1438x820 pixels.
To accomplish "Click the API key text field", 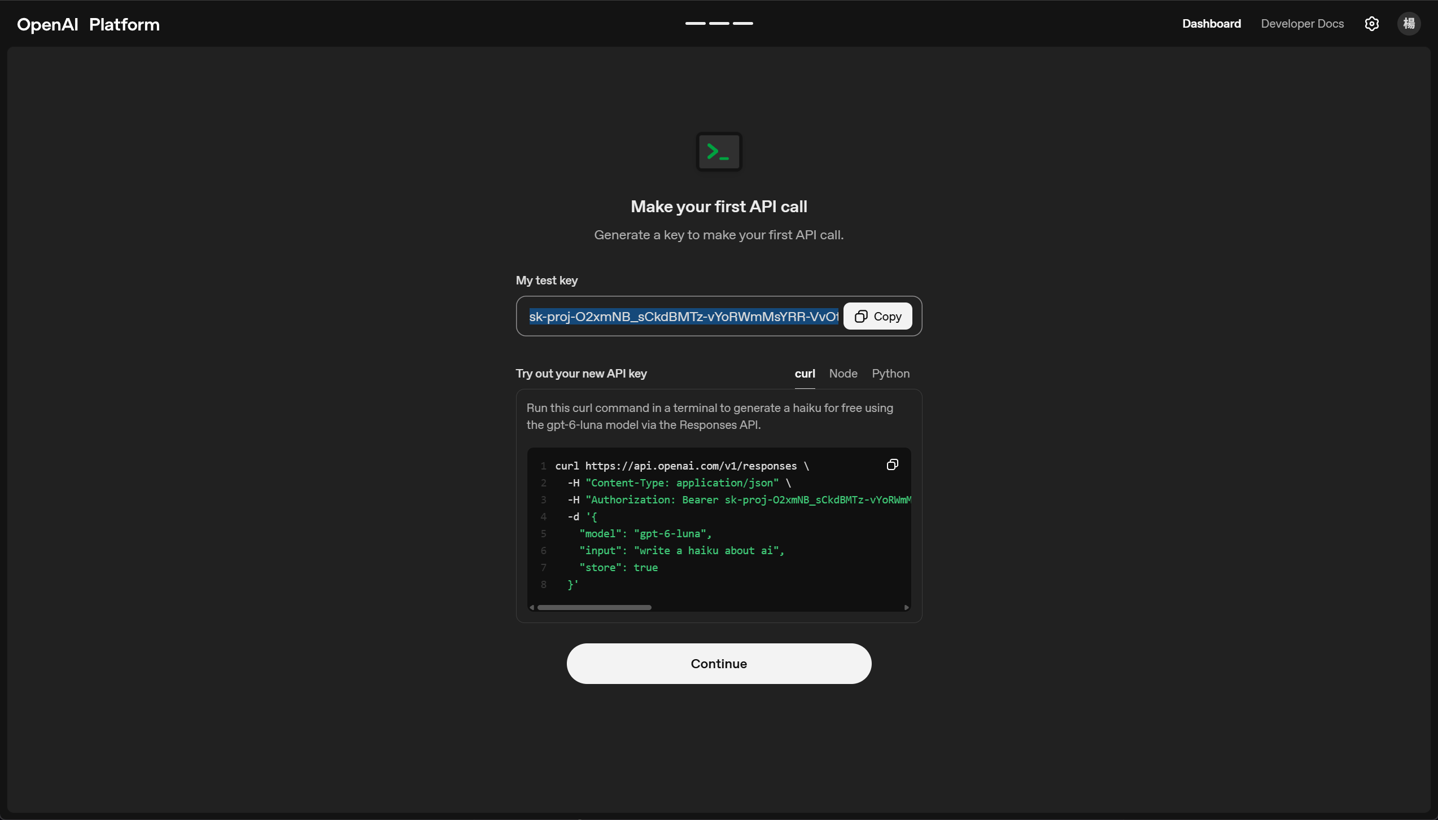I will point(684,317).
